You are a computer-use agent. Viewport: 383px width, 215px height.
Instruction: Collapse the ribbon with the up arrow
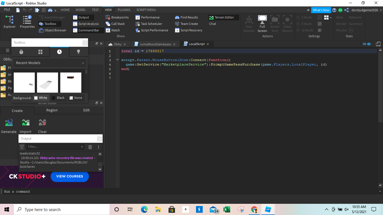click(x=308, y=10)
